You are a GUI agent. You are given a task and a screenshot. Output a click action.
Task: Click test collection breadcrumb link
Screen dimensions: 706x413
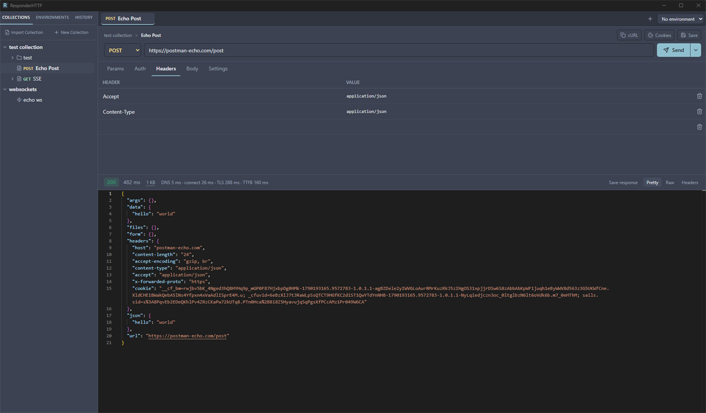point(118,35)
